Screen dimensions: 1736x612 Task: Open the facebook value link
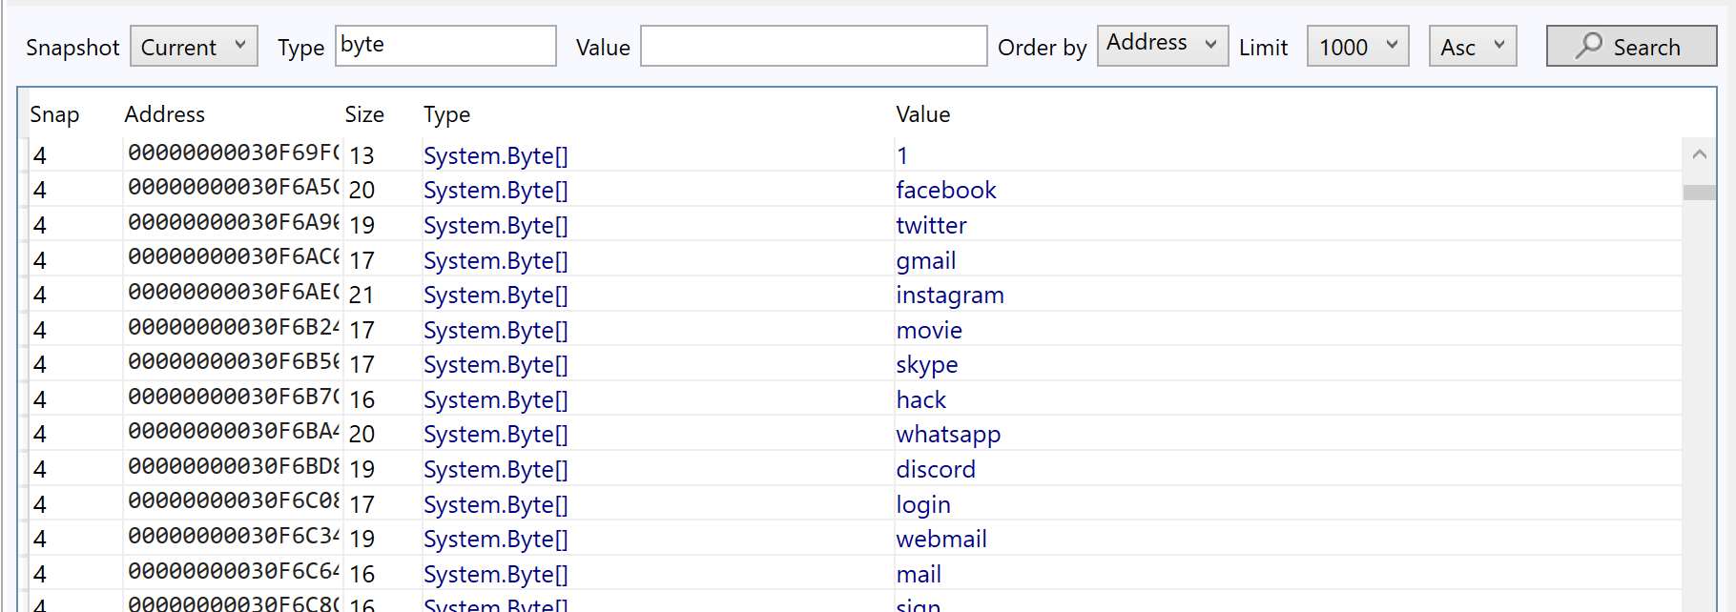coord(945,191)
